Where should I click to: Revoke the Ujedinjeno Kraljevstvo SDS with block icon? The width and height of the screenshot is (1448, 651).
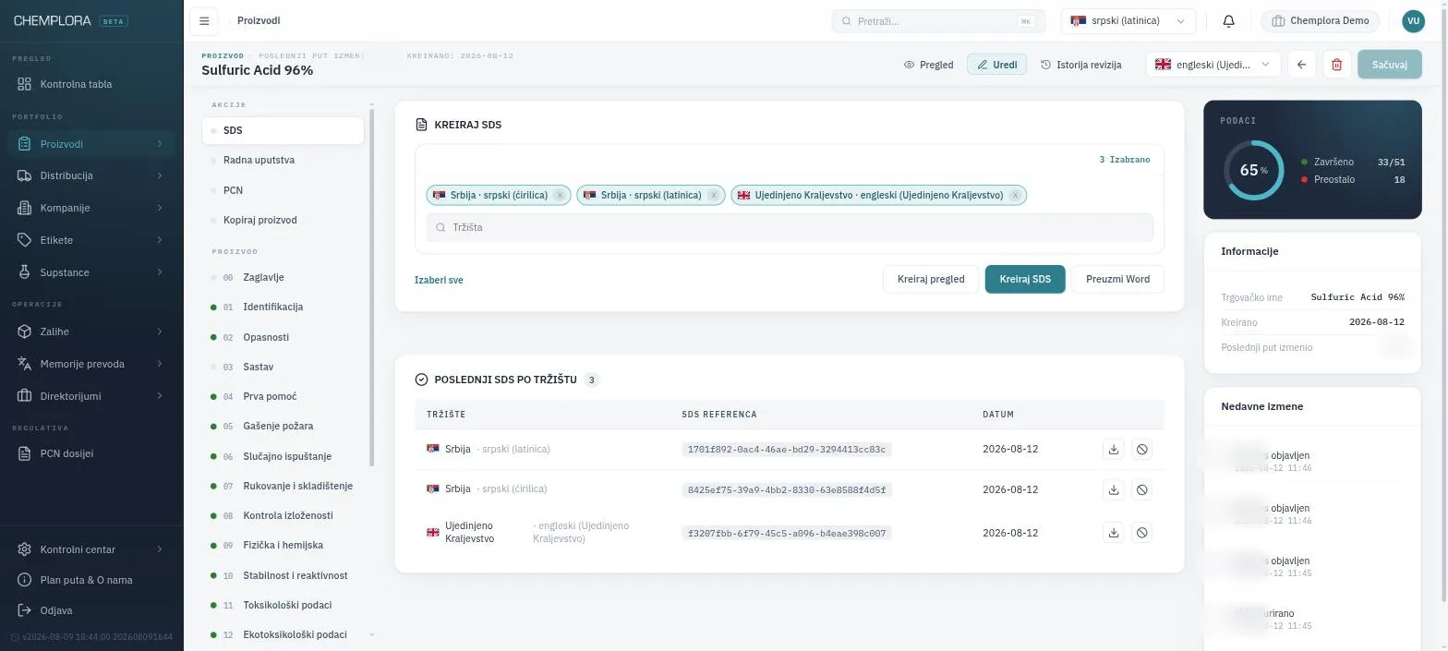[1141, 533]
